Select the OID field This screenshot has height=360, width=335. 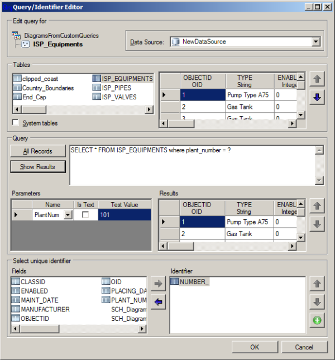click(x=112, y=282)
